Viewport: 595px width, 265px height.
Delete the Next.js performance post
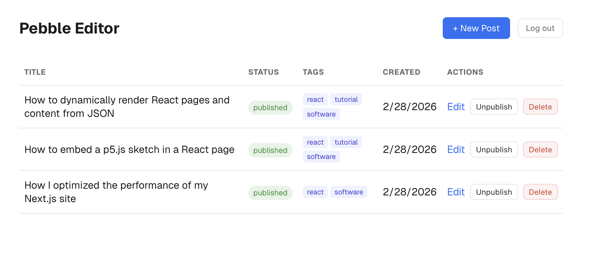[x=540, y=192]
